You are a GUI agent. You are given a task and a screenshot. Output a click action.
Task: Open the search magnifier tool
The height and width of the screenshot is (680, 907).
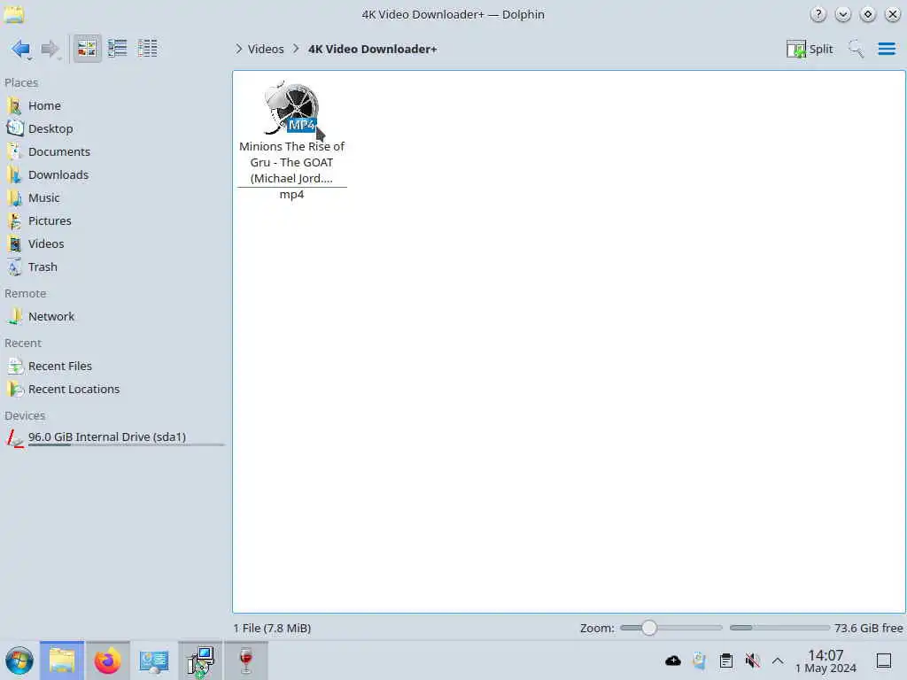pyautogui.click(x=856, y=50)
